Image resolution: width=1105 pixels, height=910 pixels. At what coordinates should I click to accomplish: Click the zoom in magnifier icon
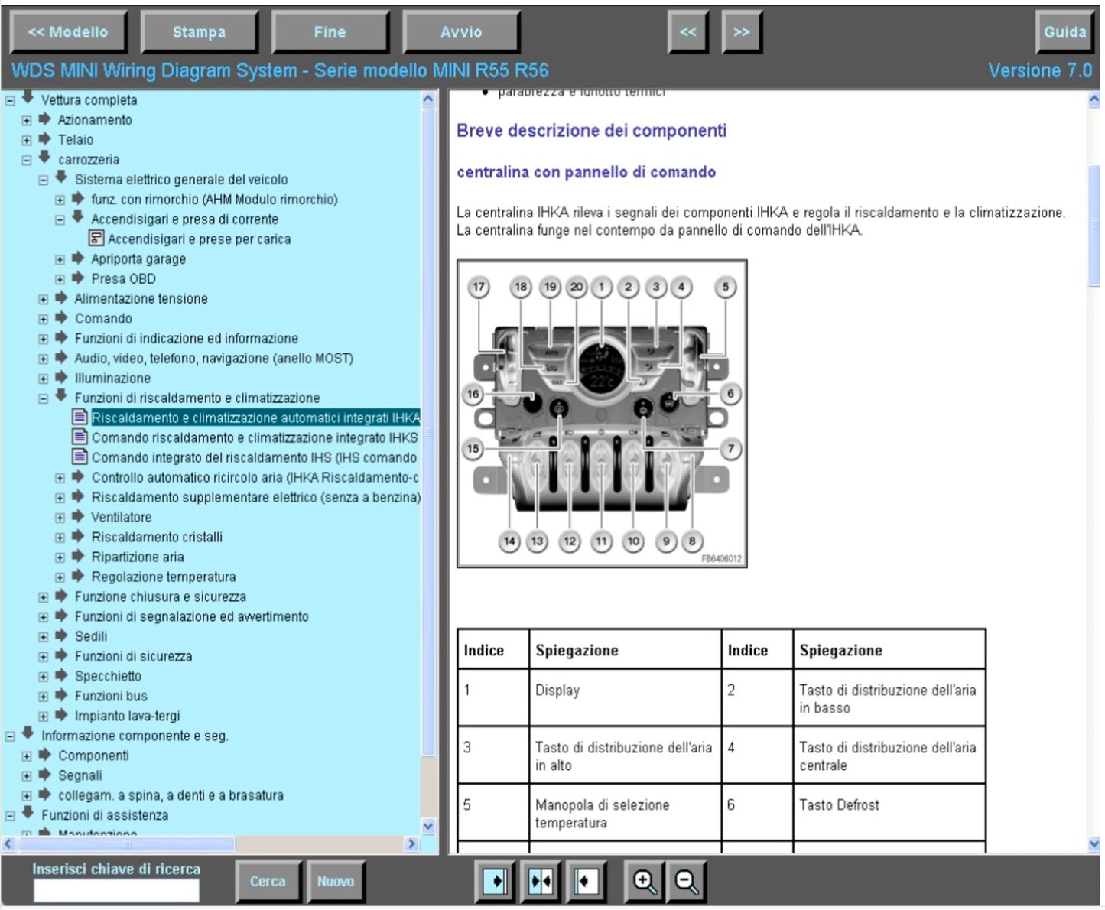(x=643, y=882)
